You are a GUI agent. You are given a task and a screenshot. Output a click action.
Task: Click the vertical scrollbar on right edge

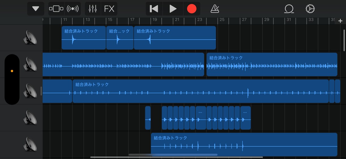tap(344, 40)
